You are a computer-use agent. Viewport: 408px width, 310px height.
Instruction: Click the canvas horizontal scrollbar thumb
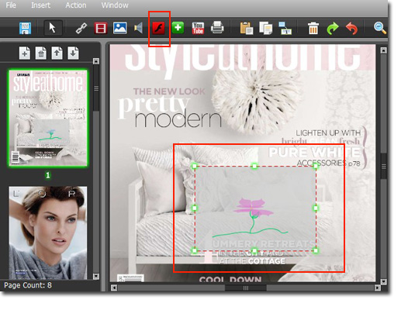246,288
